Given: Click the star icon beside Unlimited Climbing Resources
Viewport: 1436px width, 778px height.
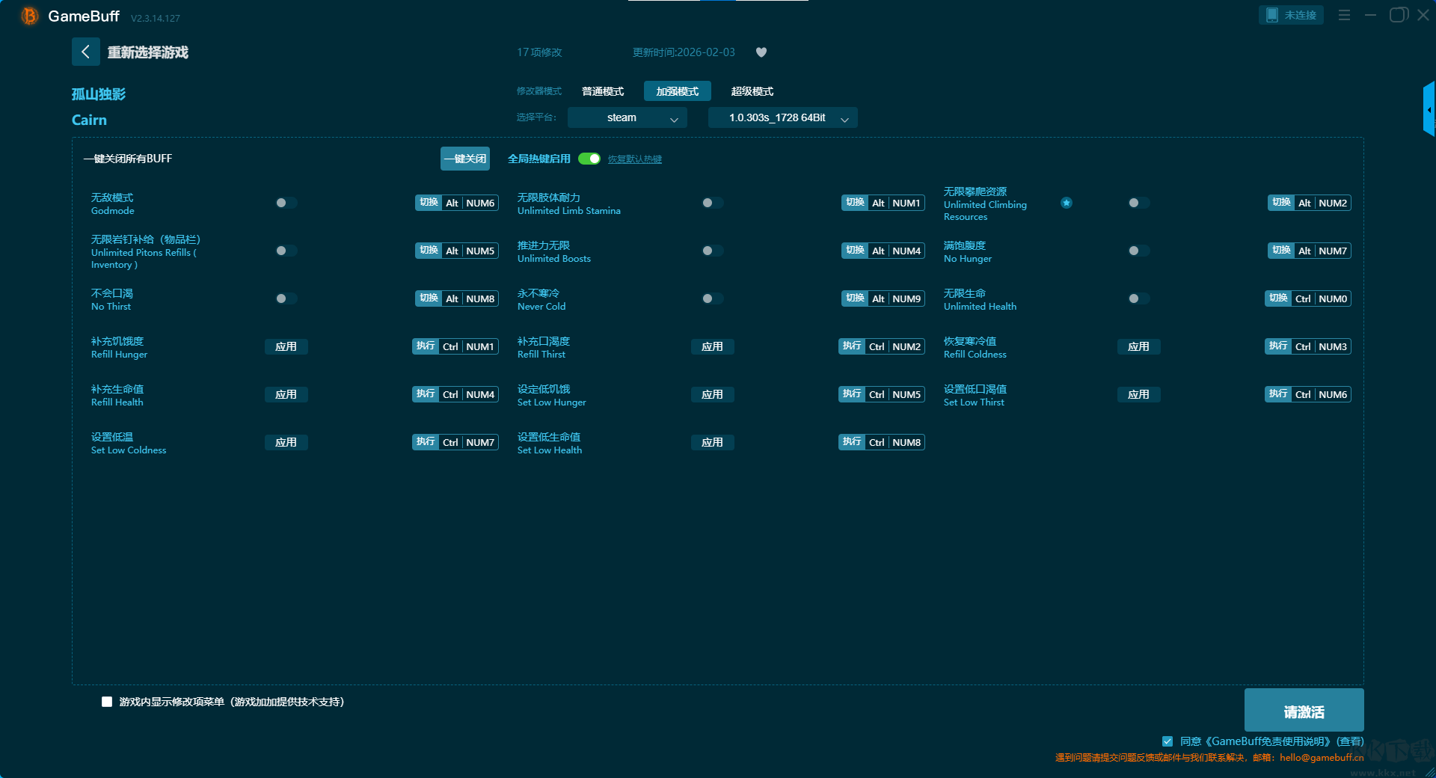Looking at the screenshot, I should click(1067, 203).
